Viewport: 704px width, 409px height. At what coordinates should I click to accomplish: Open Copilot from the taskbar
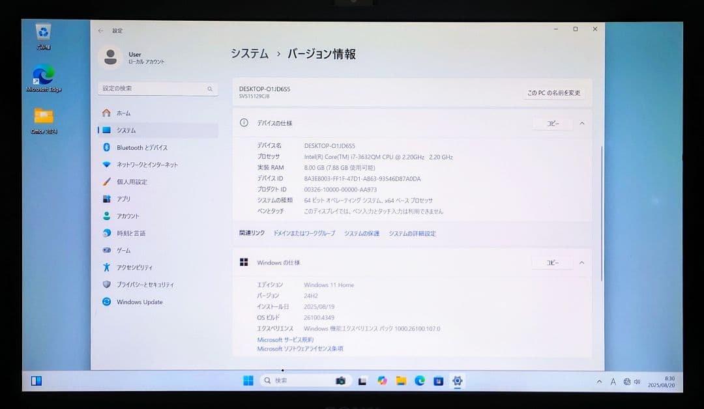(383, 380)
